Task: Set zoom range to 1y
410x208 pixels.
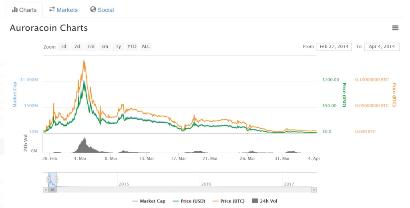Action: (119, 47)
